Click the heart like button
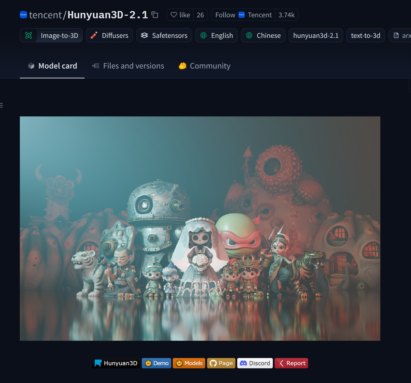This screenshot has width=411, height=383. pos(180,15)
